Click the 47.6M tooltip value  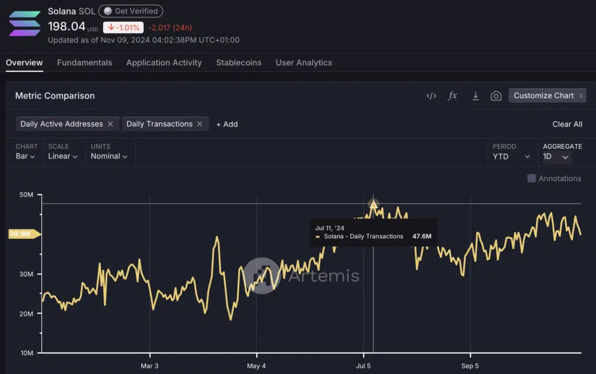pos(421,237)
